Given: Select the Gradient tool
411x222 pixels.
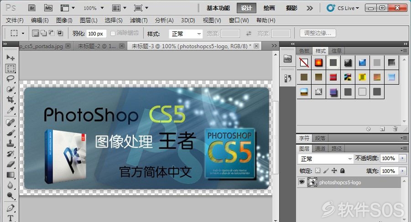Looking at the screenshot, I should coord(10,175).
